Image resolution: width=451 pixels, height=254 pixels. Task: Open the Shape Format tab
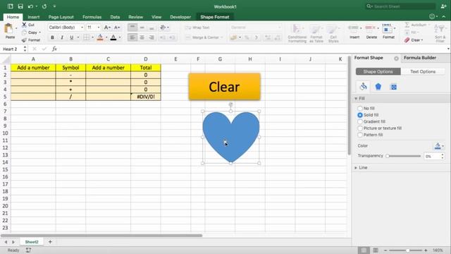pyautogui.click(x=215, y=17)
